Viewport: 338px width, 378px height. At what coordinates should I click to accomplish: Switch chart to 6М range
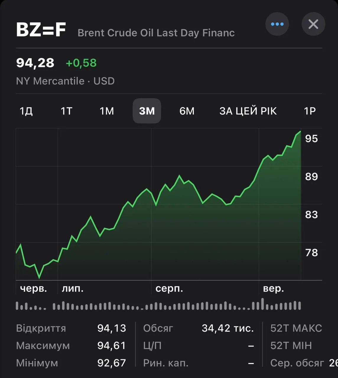tap(187, 111)
